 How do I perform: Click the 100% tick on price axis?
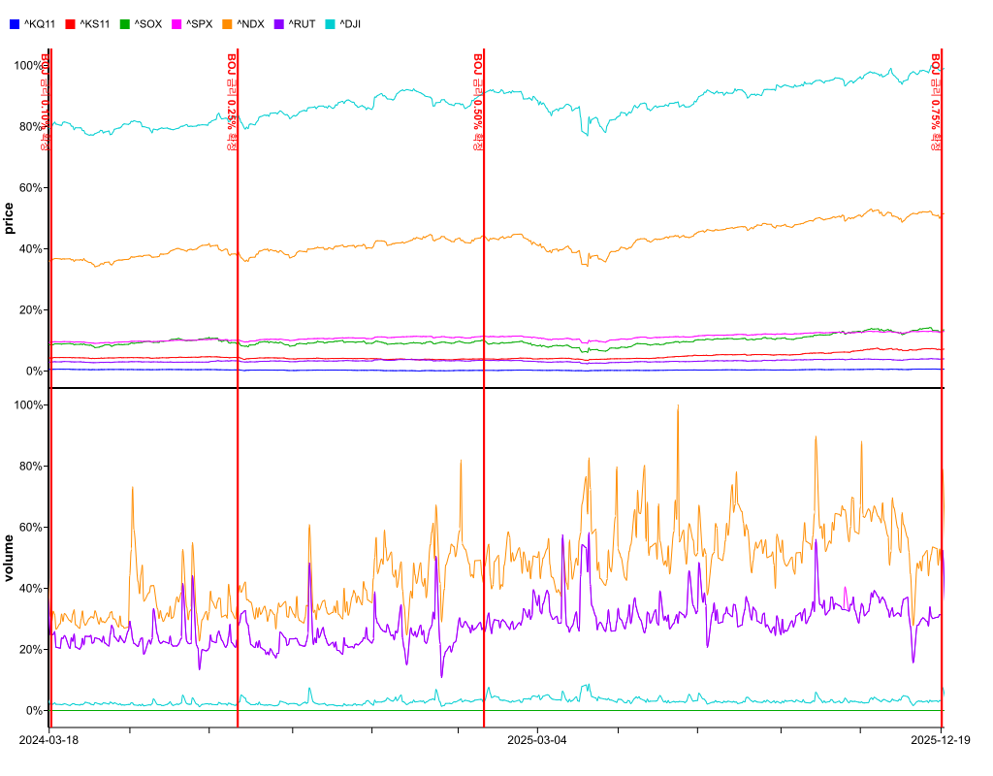tap(28, 66)
